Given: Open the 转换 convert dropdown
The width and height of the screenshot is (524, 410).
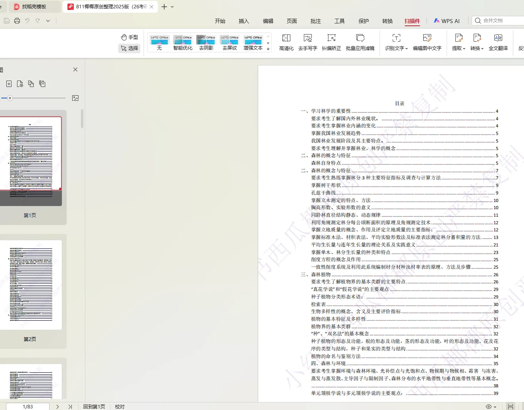Looking at the screenshot, I should click(x=476, y=42).
